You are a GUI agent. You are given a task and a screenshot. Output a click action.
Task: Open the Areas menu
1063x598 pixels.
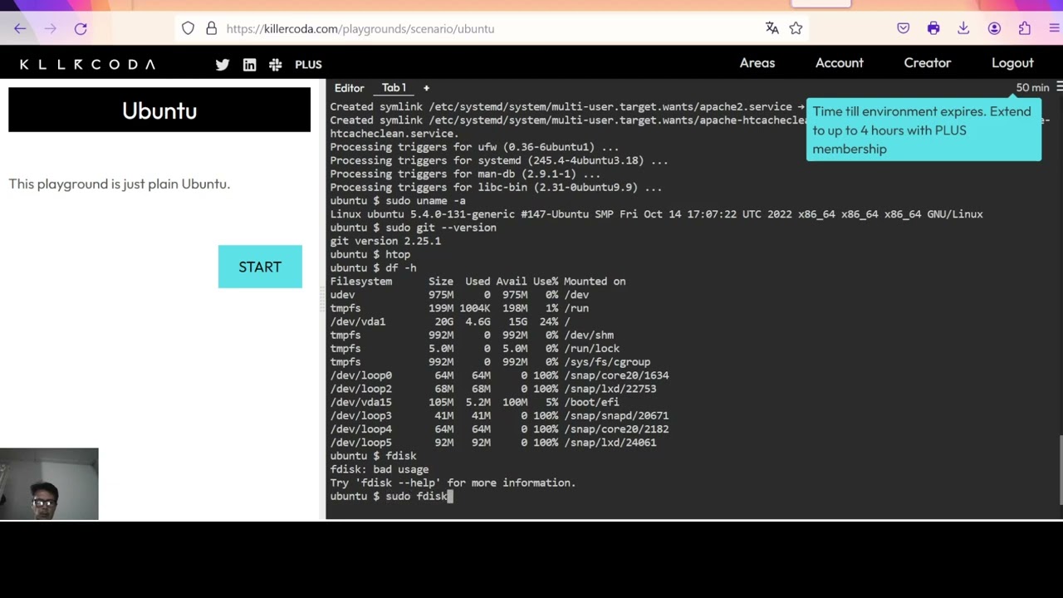point(757,63)
